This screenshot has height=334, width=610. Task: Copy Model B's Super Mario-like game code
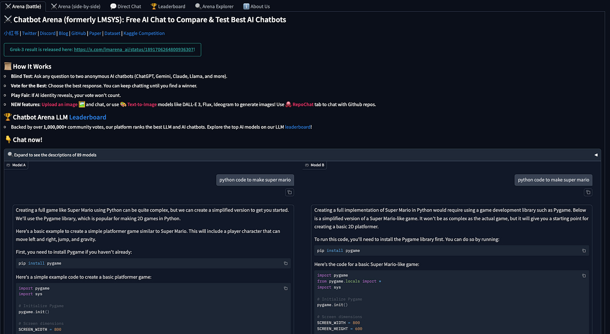[584, 276]
